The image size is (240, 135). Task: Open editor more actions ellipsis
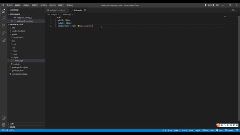tap(237, 10)
